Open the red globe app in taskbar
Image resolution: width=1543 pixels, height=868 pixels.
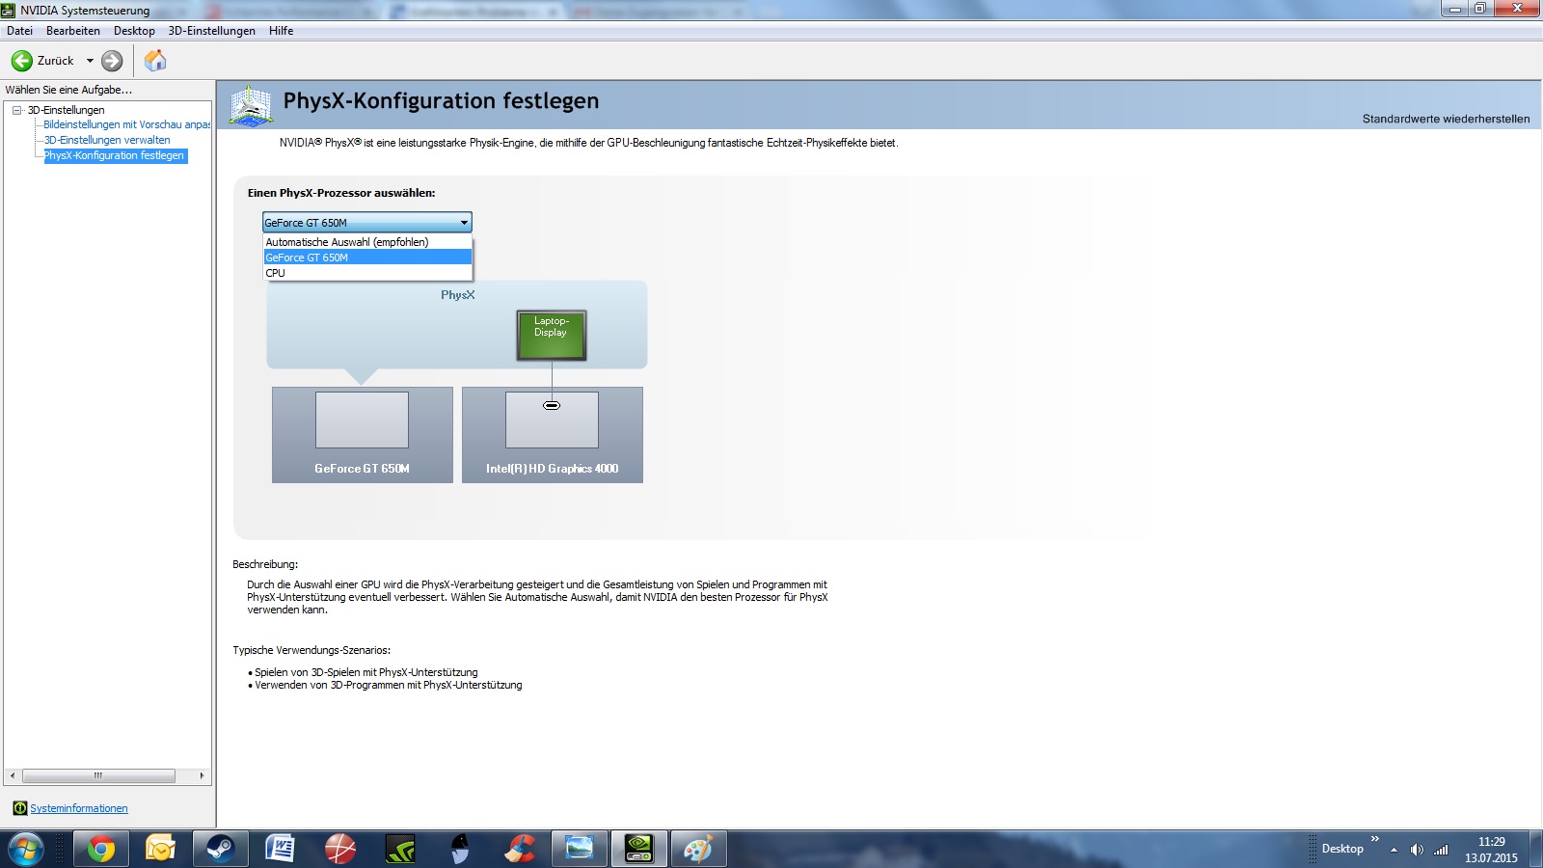point(339,850)
